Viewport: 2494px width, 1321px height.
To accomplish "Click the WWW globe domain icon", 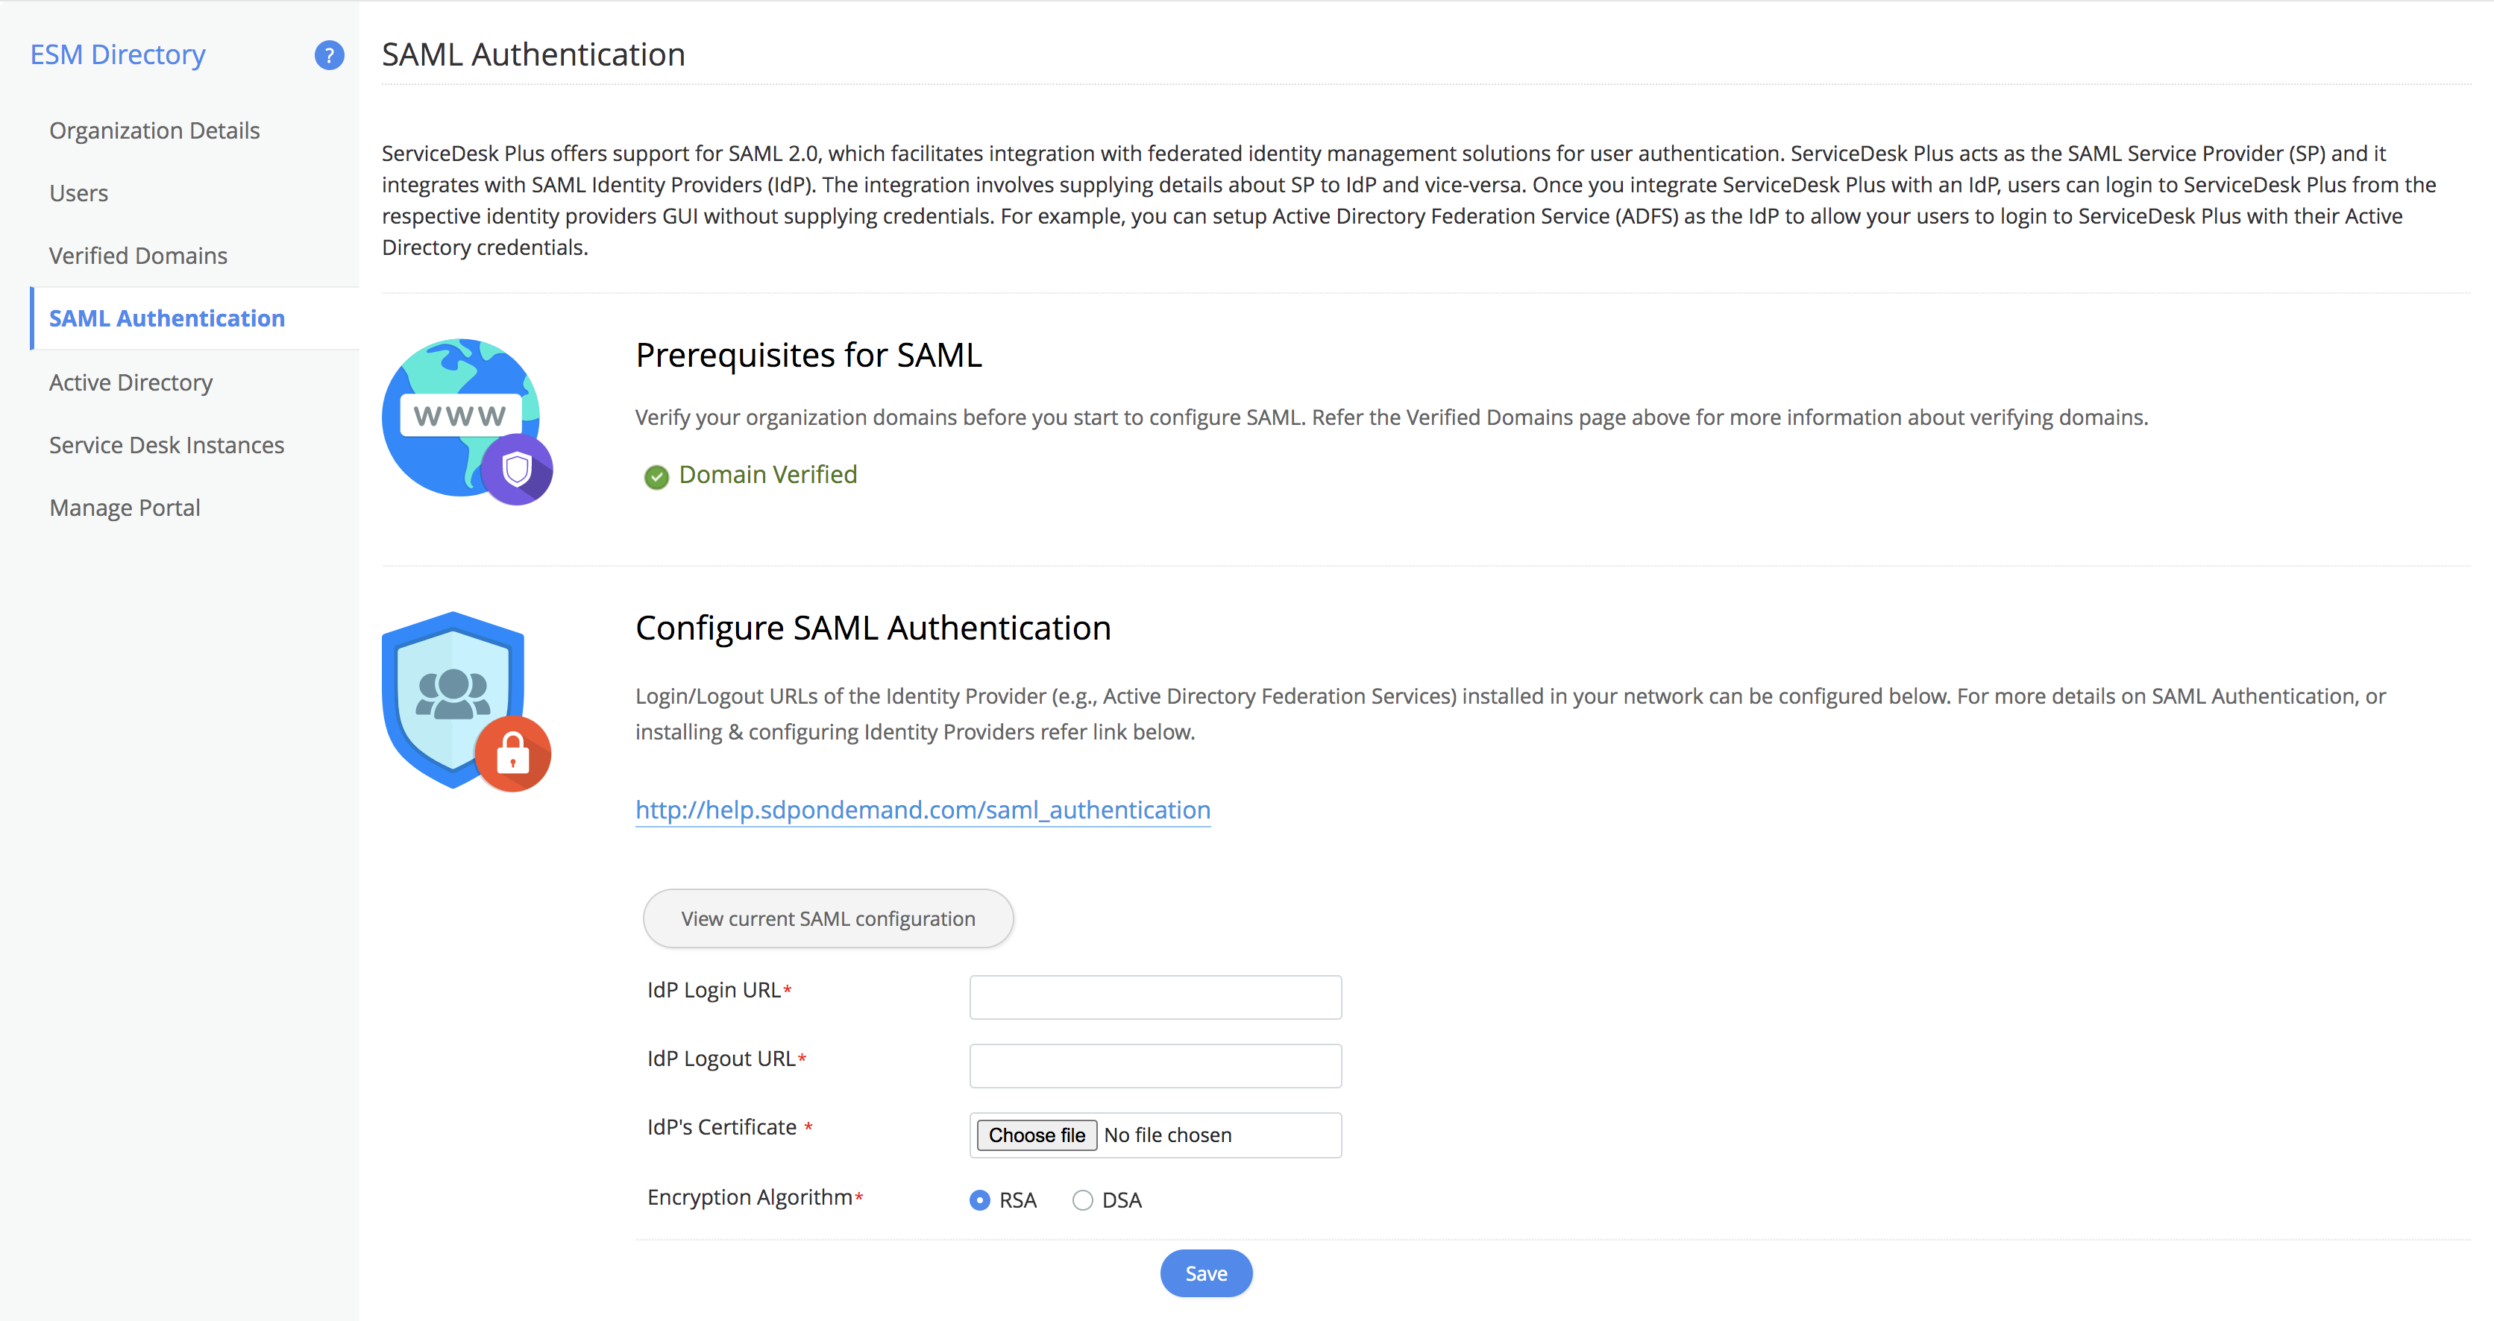I will click(x=468, y=421).
